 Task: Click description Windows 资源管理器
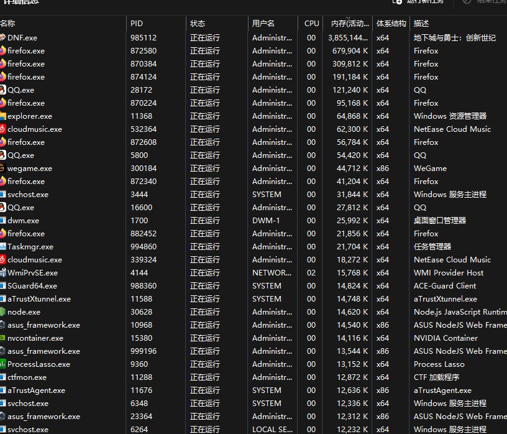tap(450, 116)
